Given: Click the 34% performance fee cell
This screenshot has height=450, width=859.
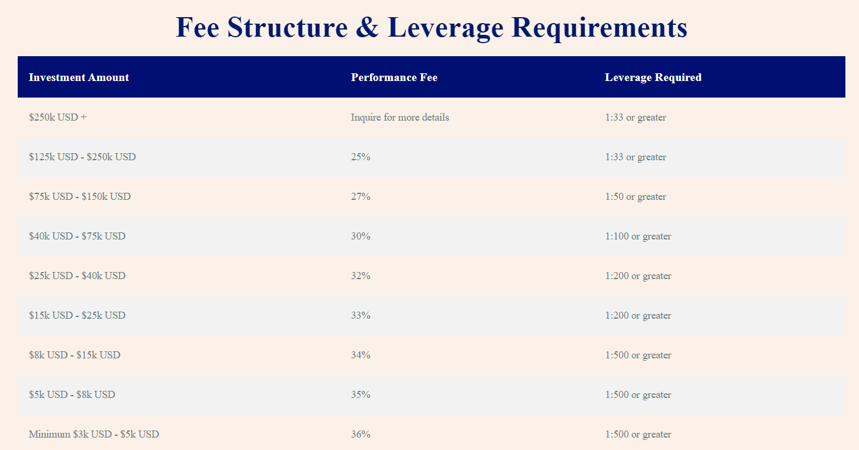Looking at the screenshot, I should (361, 355).
